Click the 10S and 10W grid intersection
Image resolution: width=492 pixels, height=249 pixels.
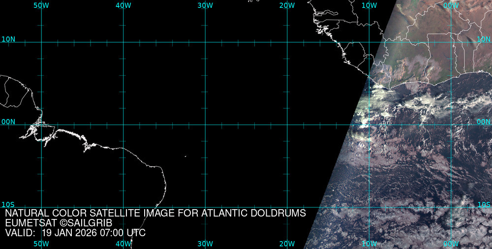tap(369, 207)
